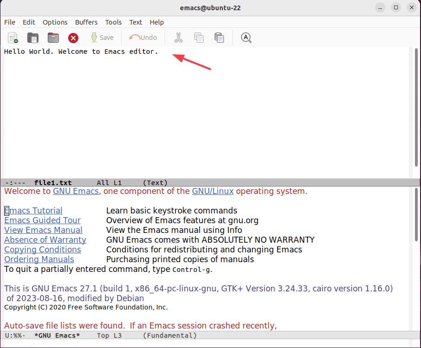
Task: Copy text with the copy toolbar icon
Action: (198, 38)
